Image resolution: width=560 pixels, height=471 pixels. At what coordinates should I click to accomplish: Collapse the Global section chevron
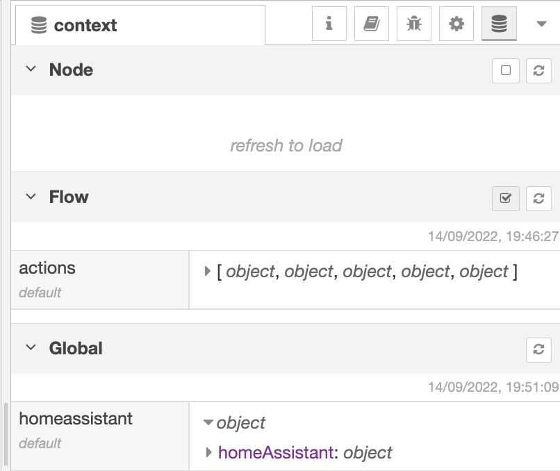coord(31,348)
